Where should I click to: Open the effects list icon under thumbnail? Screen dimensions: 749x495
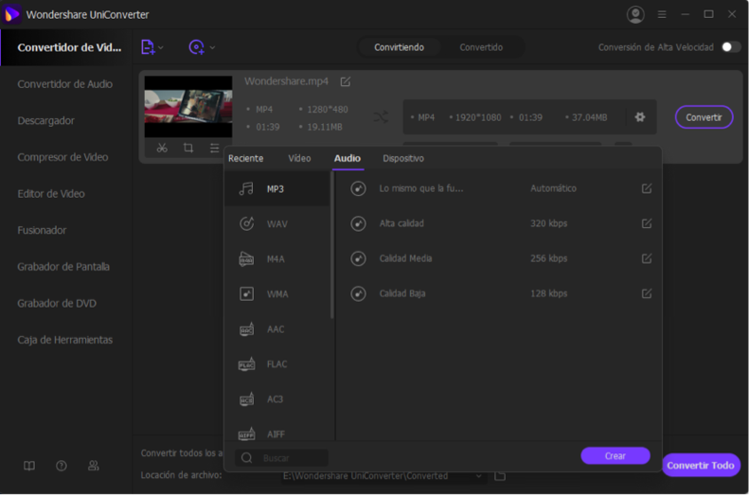point(215,148)
